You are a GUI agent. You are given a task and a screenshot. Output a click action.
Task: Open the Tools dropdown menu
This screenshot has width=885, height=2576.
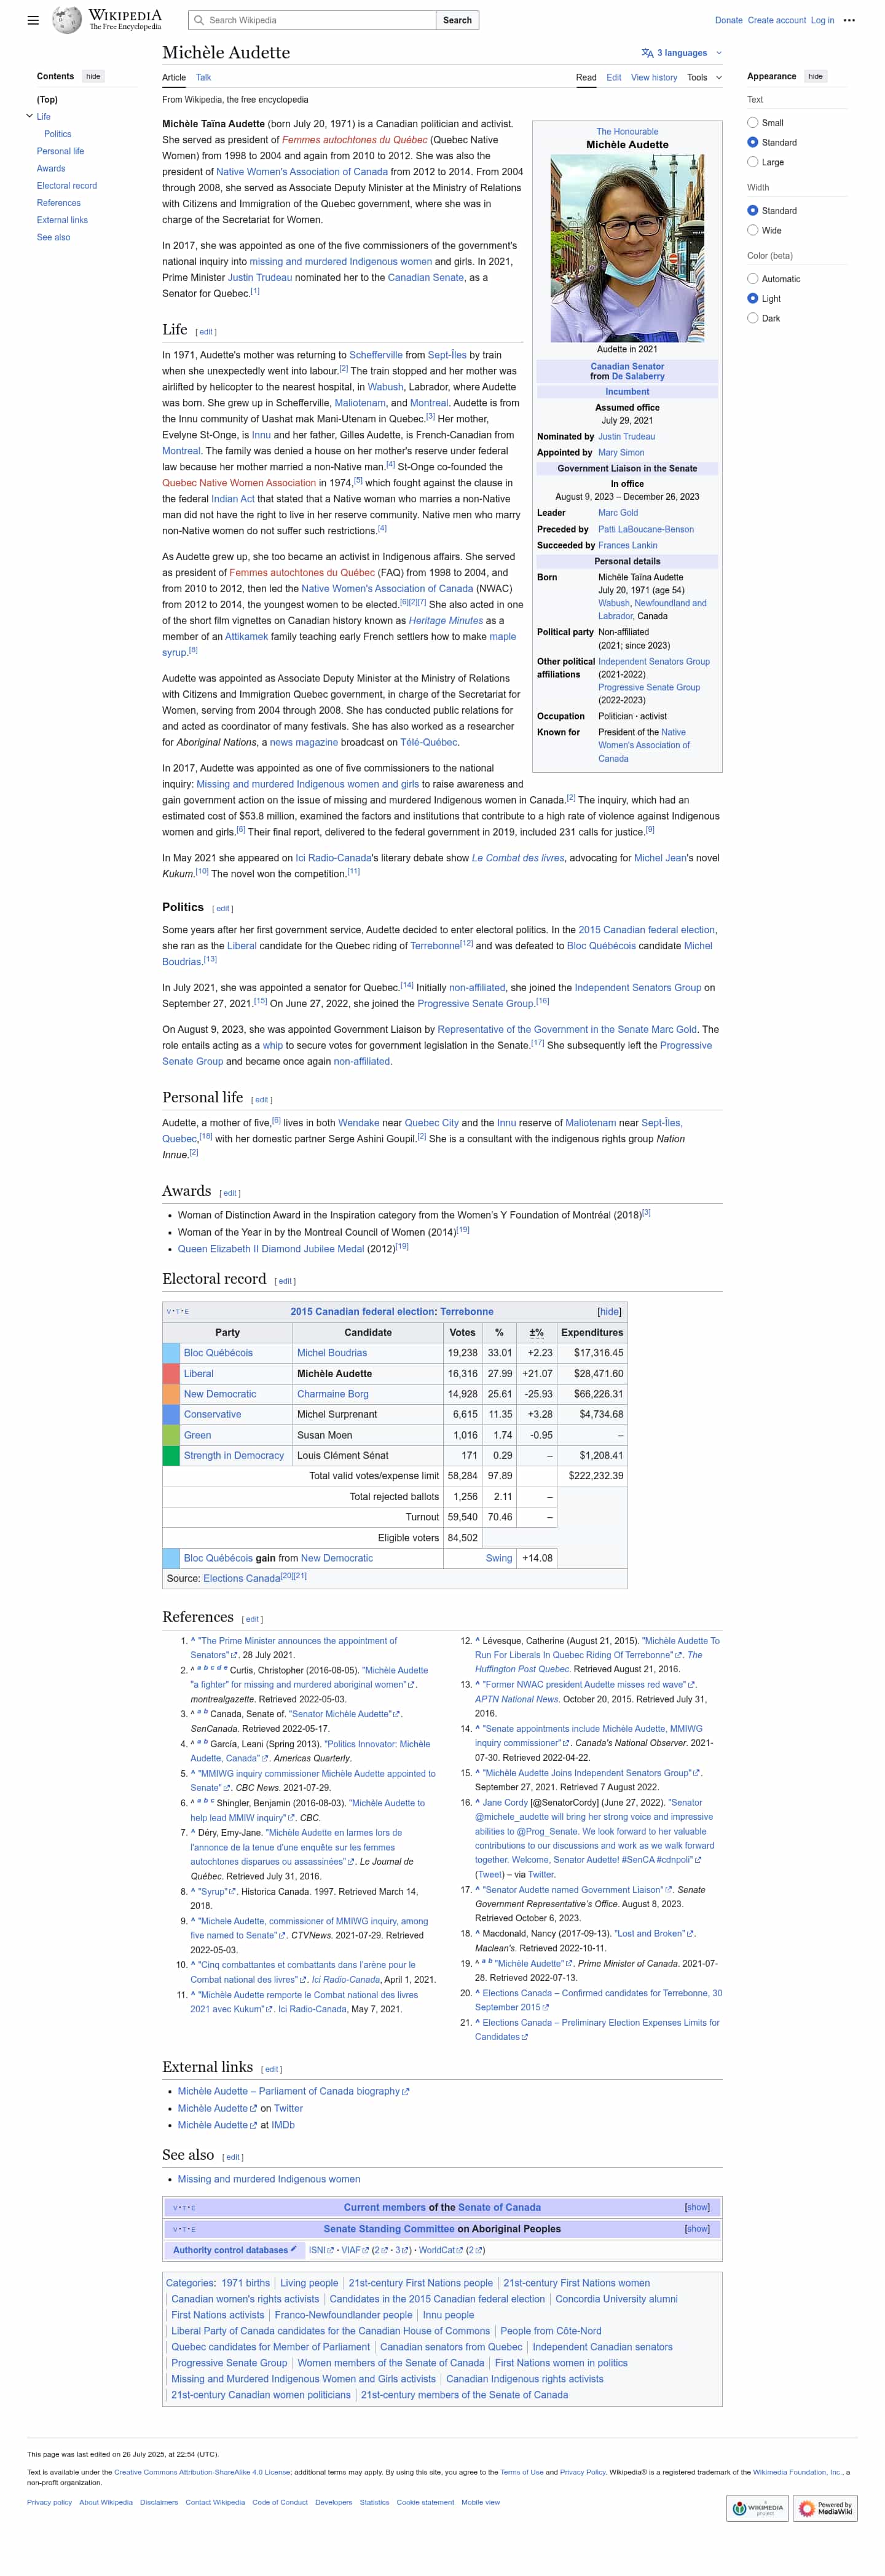pyautogui.click(x=704, y=77)
